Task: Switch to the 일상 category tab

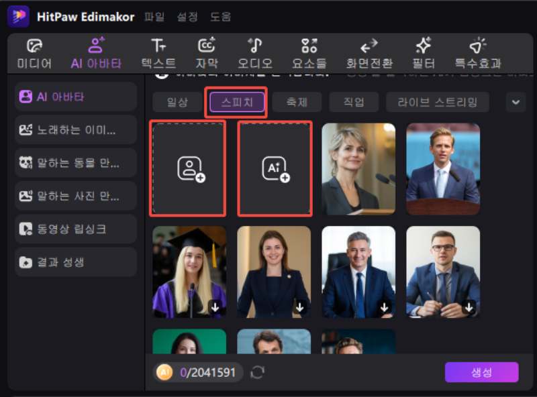Action: 177,102
